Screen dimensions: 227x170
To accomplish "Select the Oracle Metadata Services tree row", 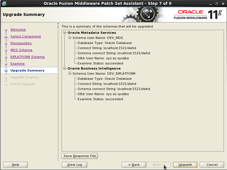I will tap(92, 33).
